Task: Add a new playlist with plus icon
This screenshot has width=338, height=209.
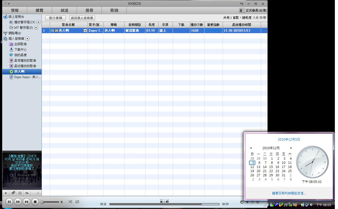Action: coord(6,193)
